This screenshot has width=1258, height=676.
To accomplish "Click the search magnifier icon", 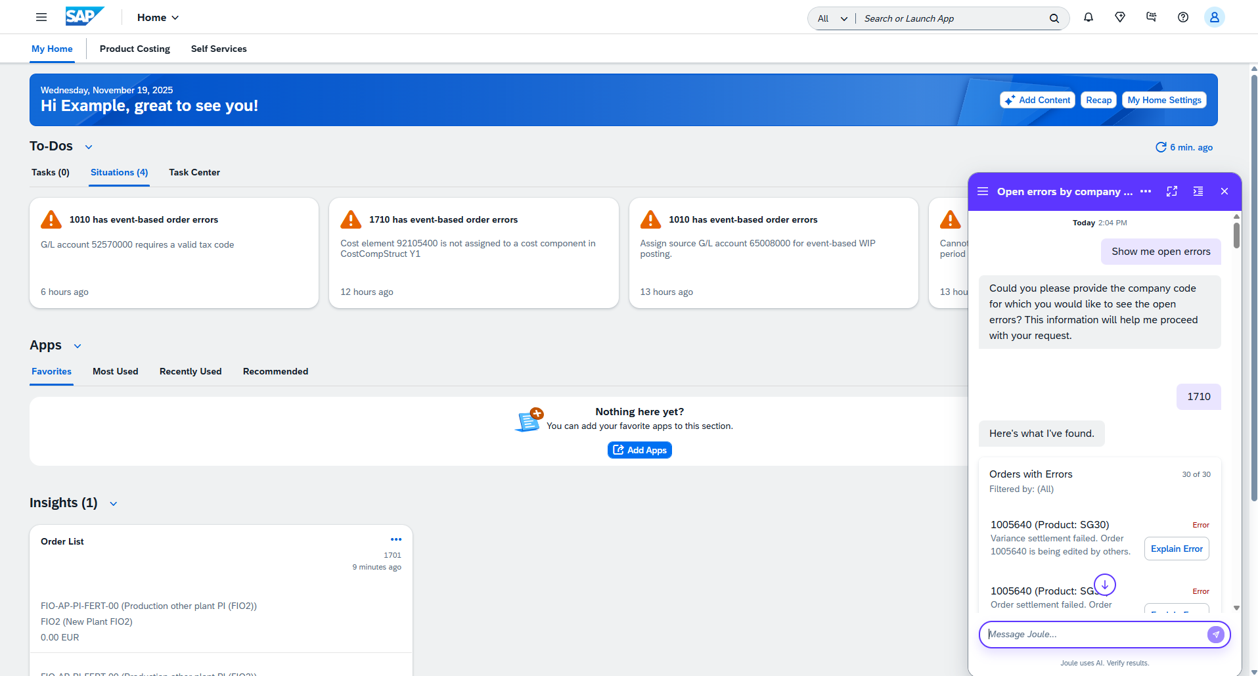I will click(1054, 18).
